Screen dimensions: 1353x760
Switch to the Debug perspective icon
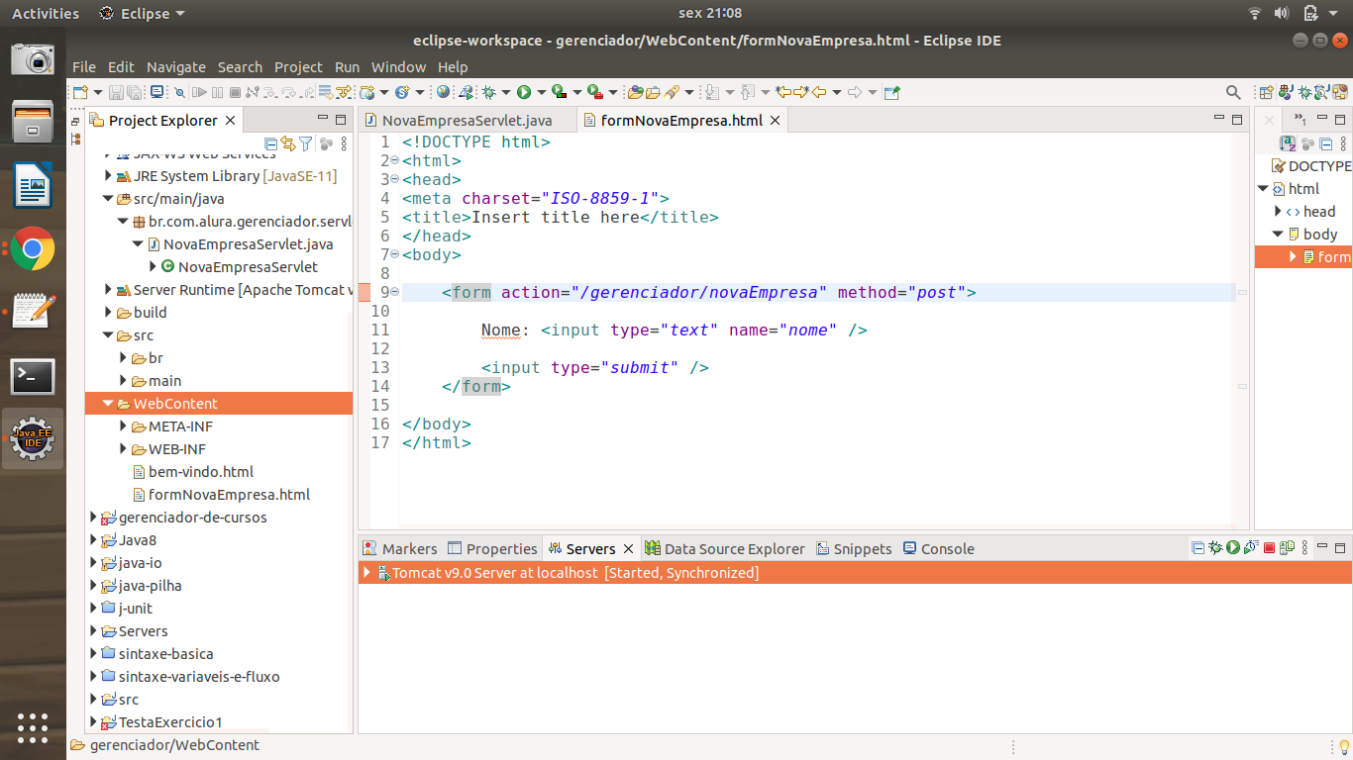1304,92
